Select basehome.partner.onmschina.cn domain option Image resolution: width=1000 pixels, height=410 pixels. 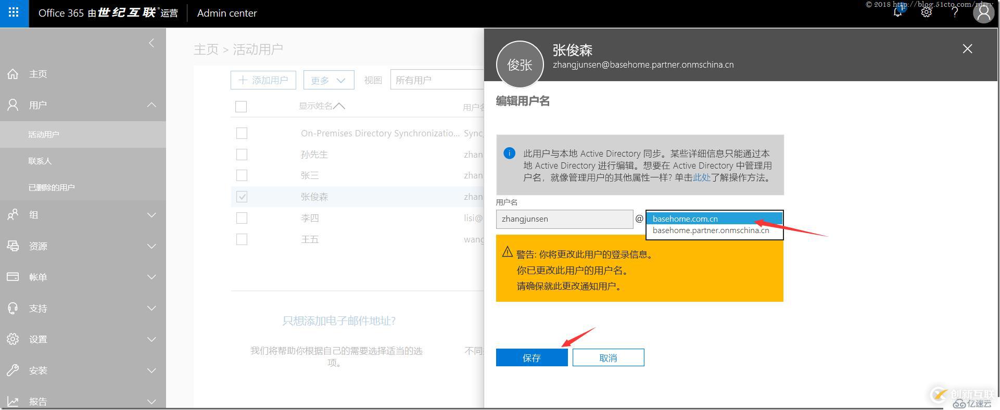(714, 230)
